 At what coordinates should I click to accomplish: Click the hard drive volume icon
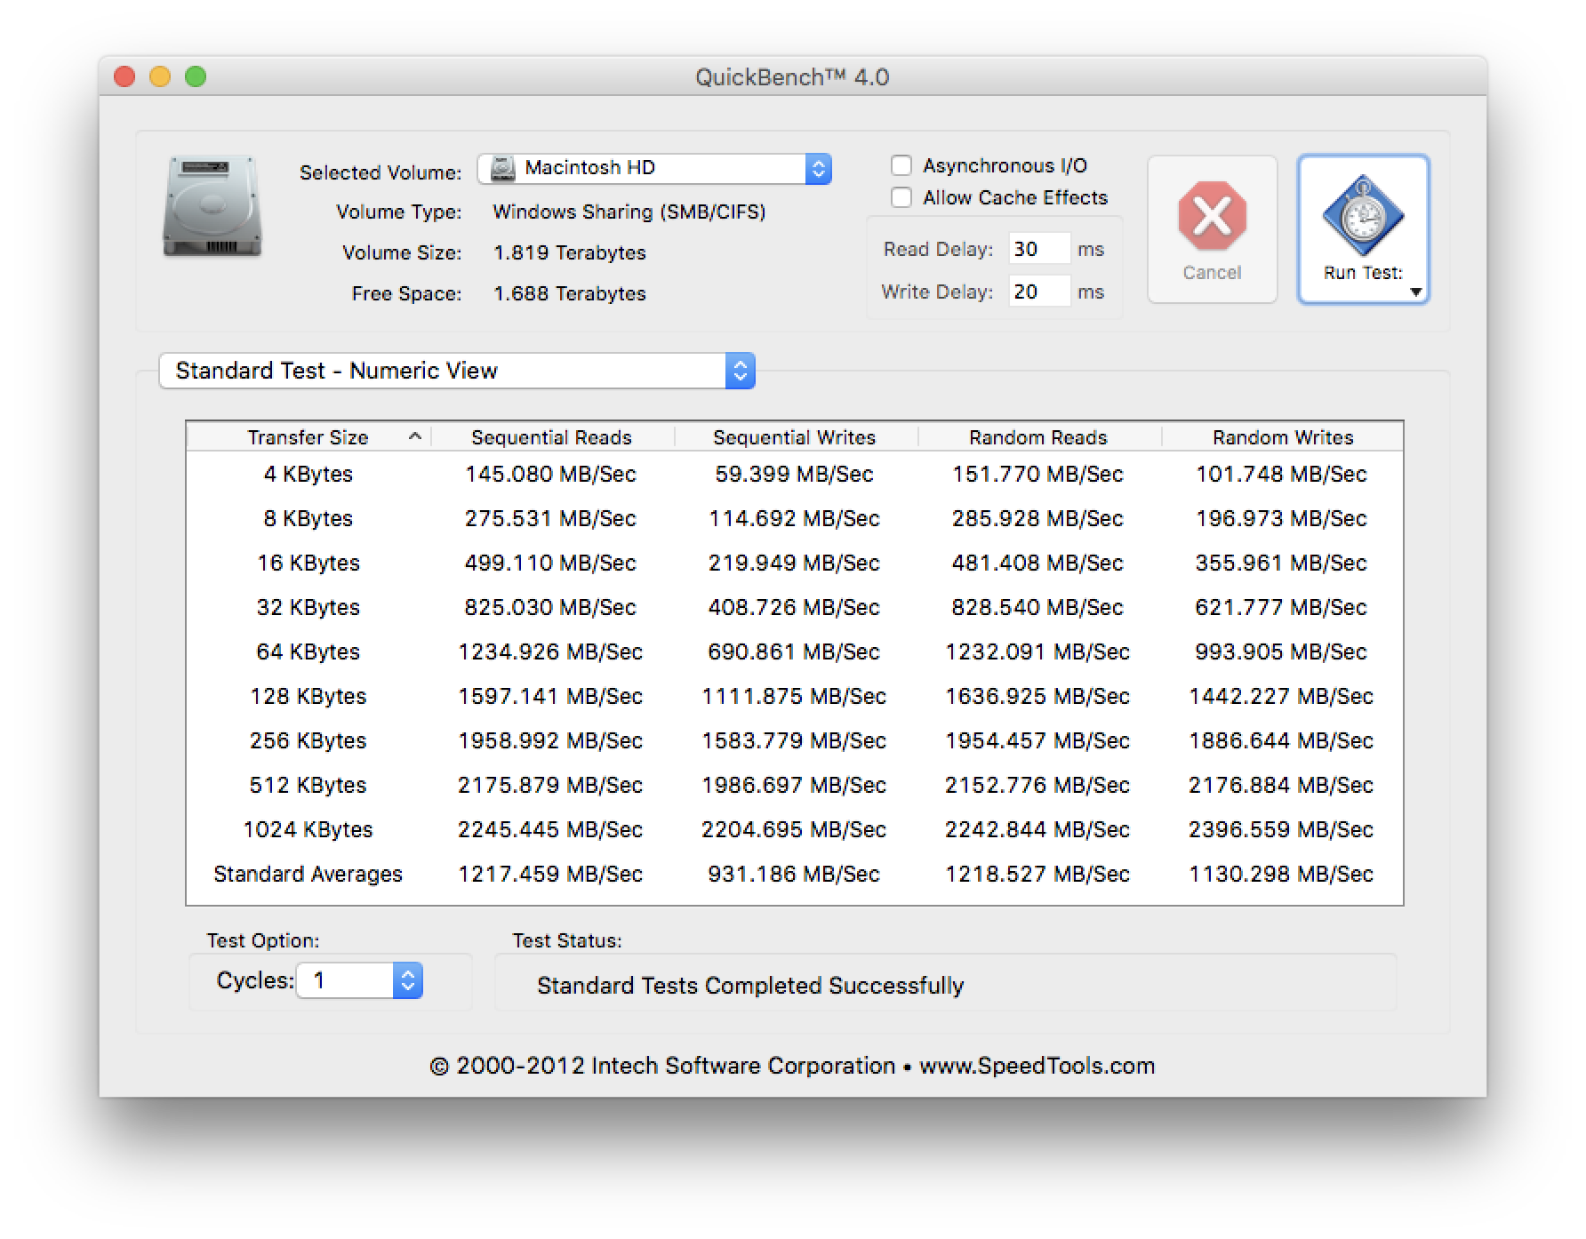tap(212, 207)
